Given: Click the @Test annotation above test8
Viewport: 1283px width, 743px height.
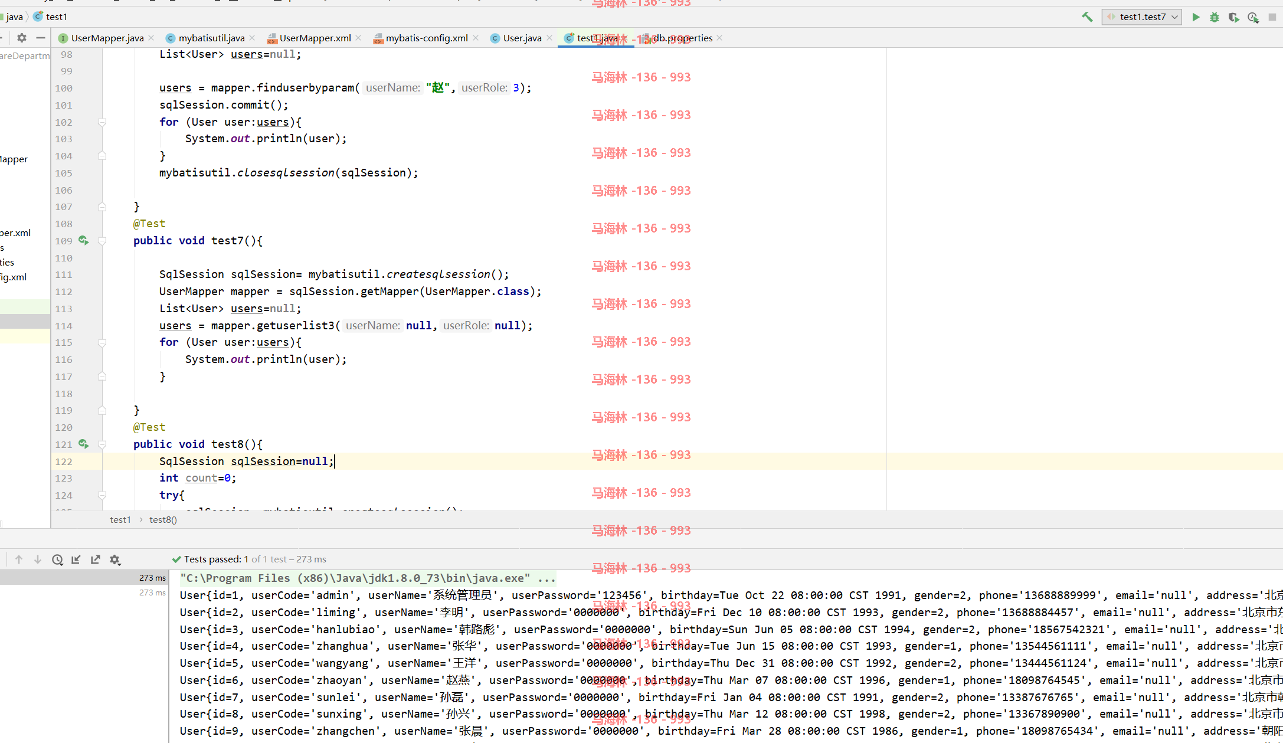Looking at the screenshot, I should 149,427.
